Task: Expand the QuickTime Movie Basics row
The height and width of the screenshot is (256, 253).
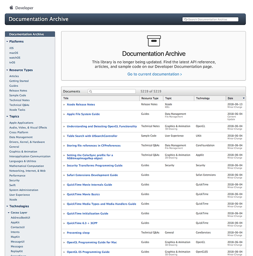Action: pos(64,194)
